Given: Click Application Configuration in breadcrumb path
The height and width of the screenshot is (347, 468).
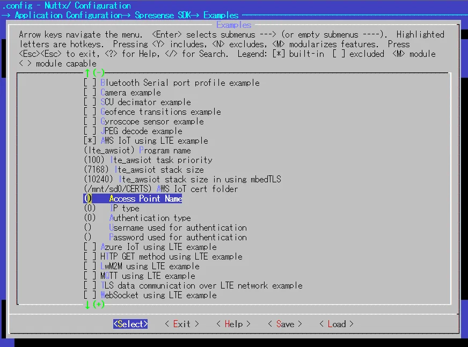Looking at the screenshot, I should coord(68,15).
